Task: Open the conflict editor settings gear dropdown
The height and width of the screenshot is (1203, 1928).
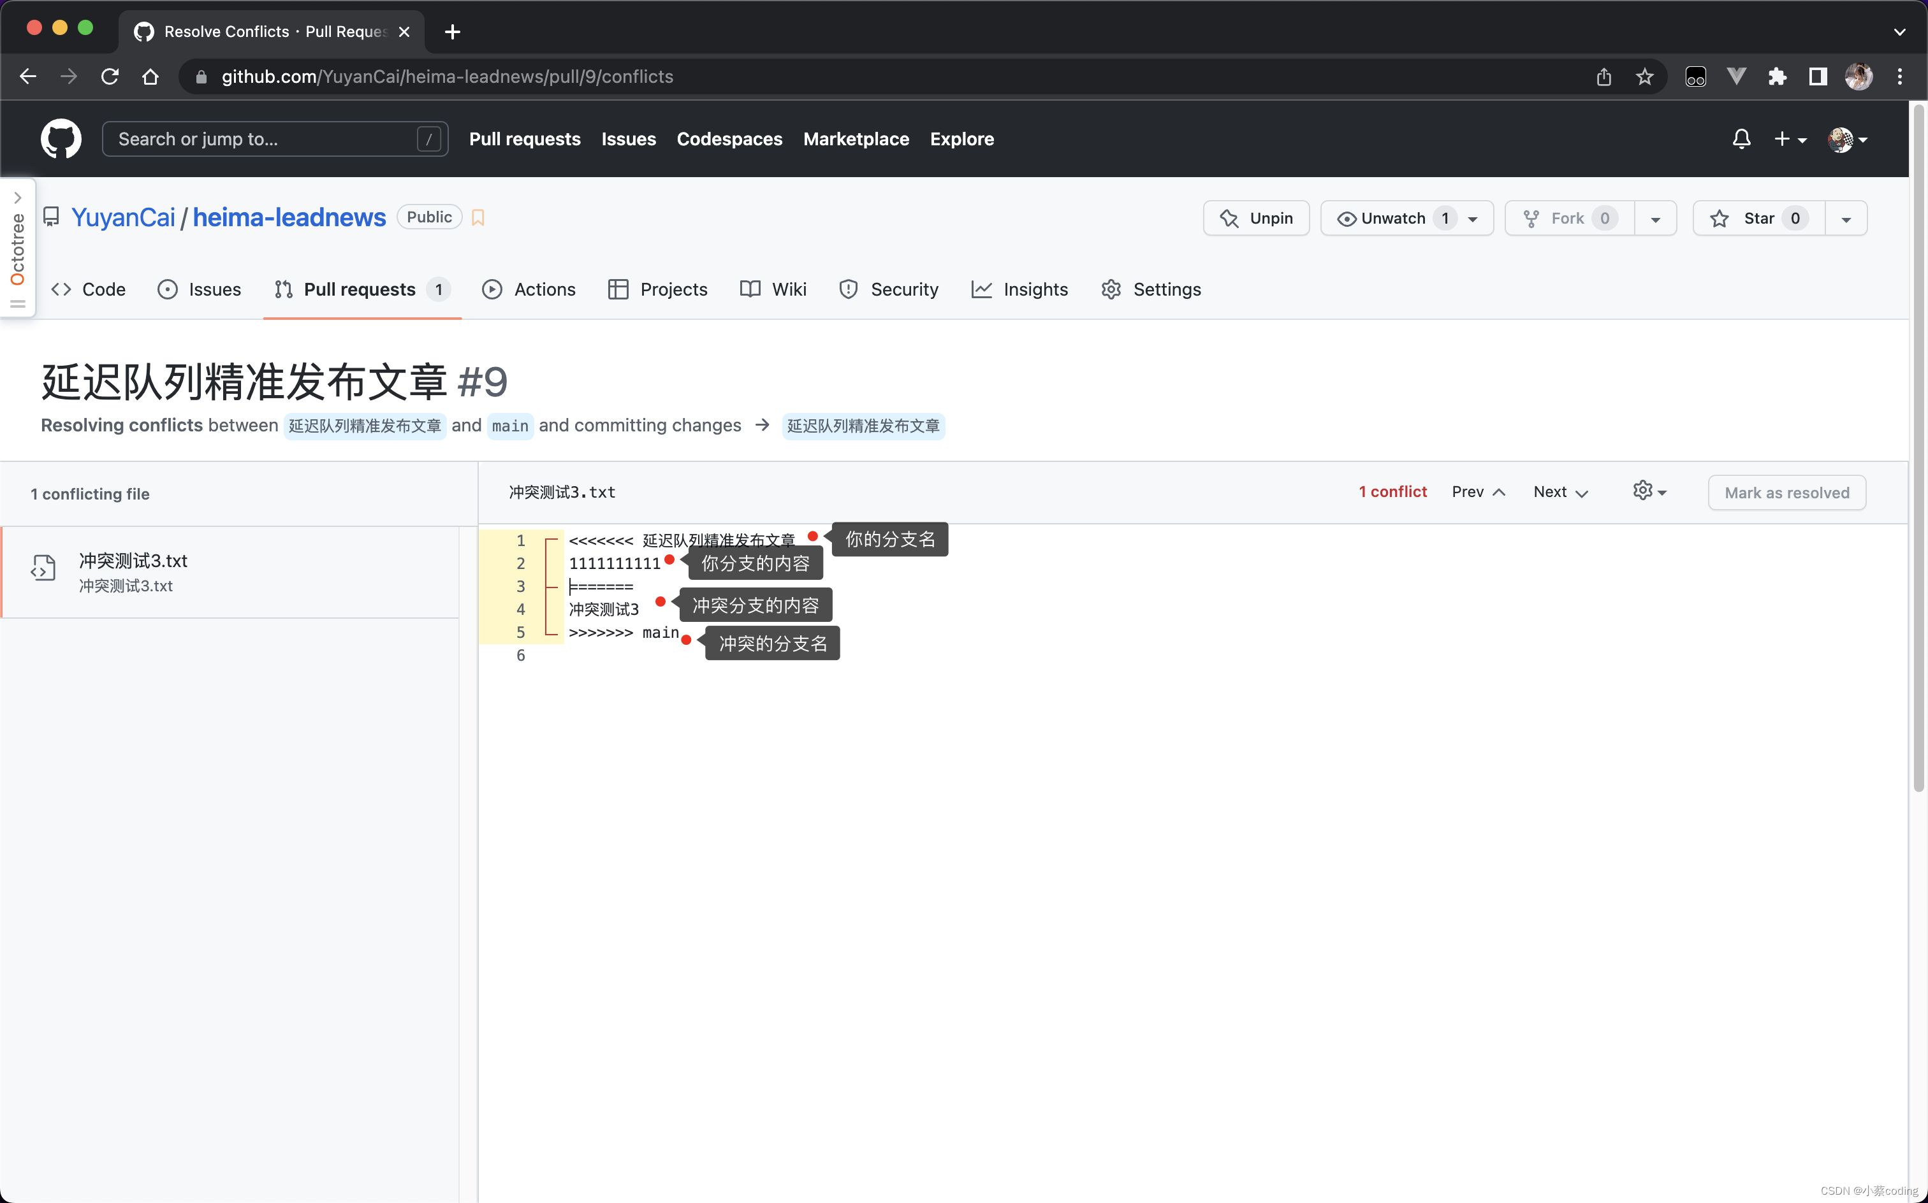Action: pos(1649,491)
